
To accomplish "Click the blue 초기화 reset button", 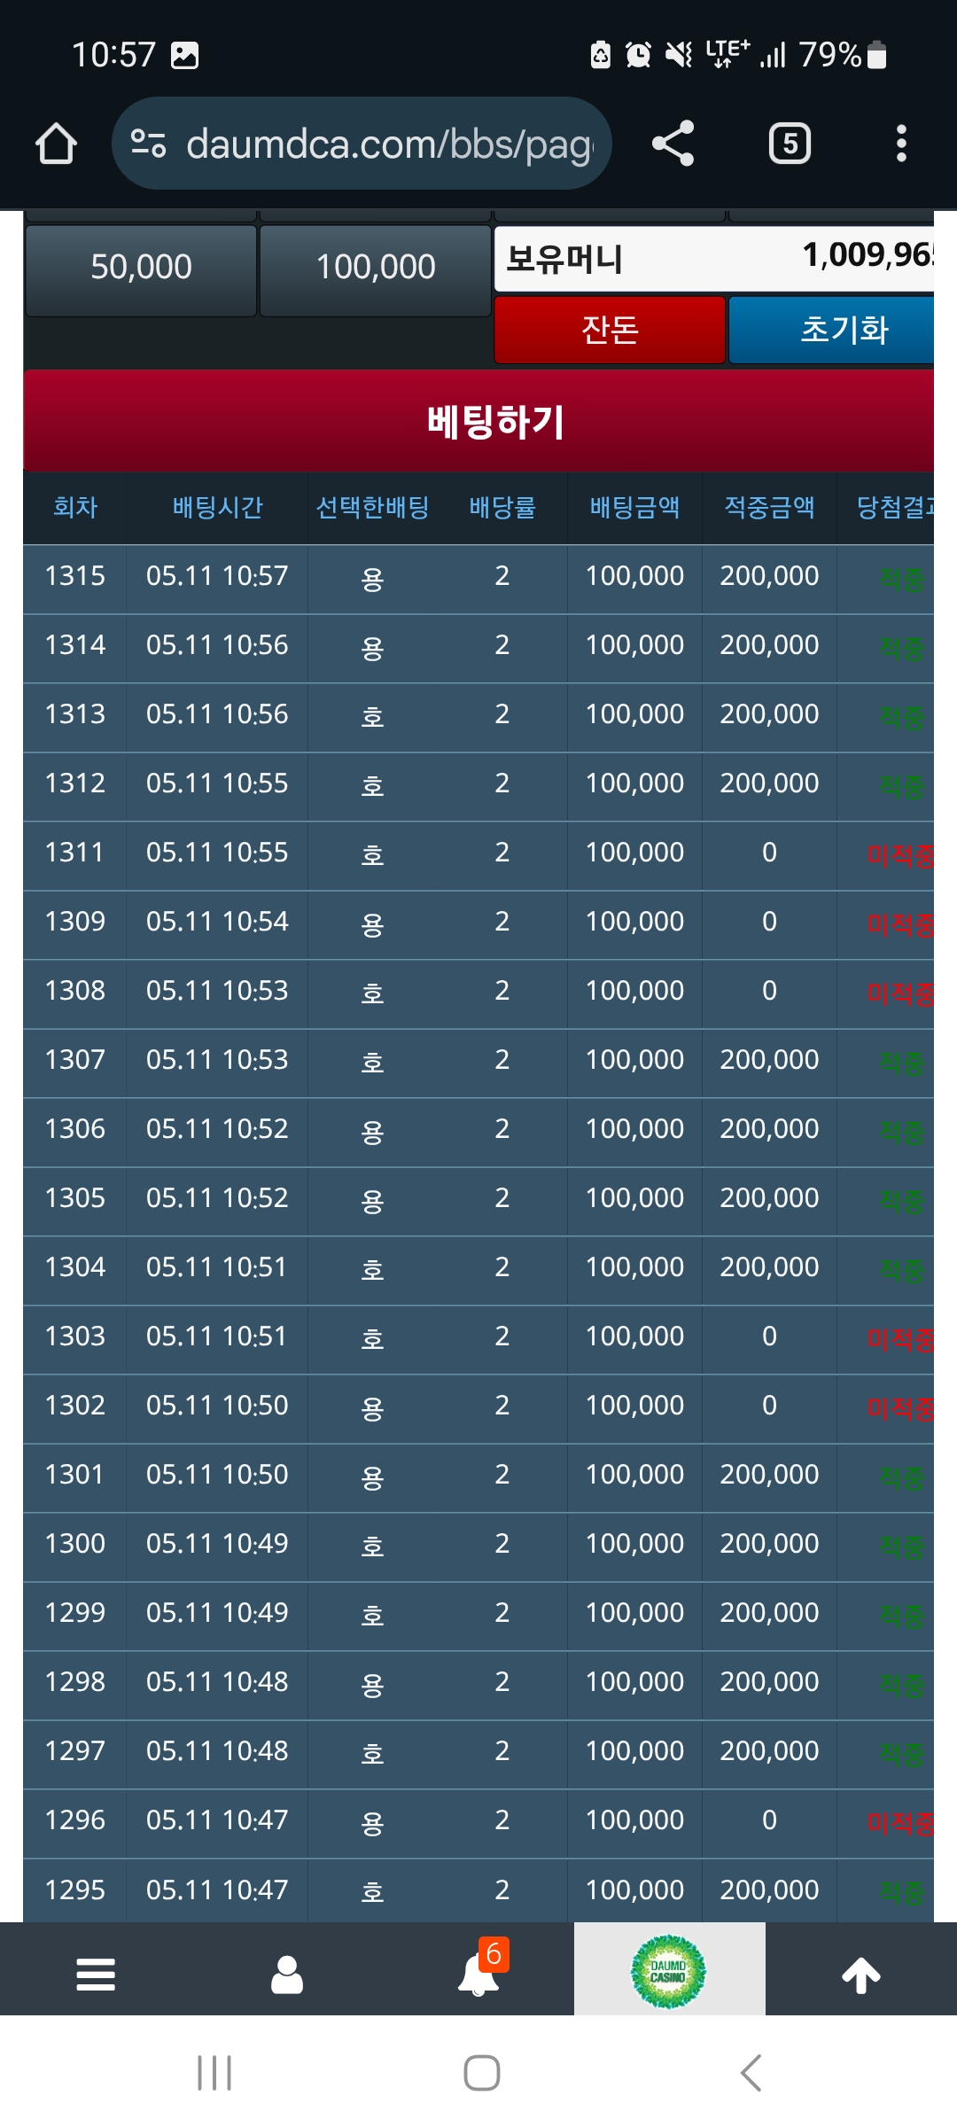I will click(832, 330).
